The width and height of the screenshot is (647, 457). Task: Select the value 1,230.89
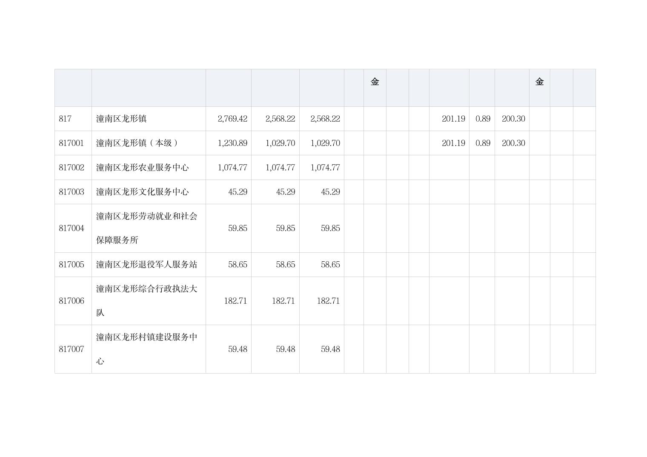pyautogui.click(x=232, y=143)
